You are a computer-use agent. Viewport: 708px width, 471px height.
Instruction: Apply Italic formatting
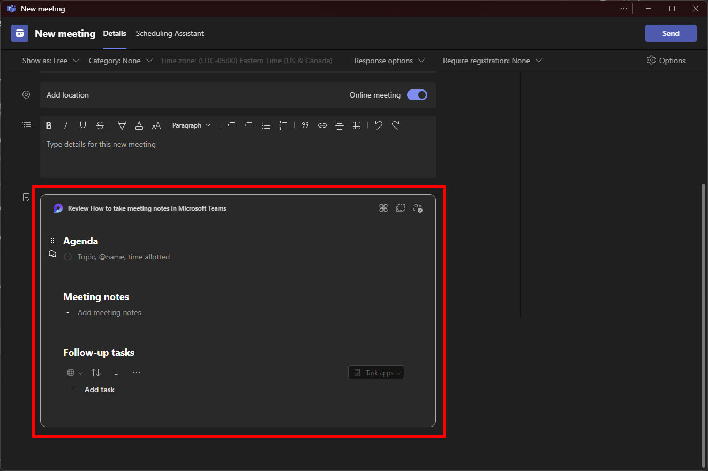(x=66, y=125)
